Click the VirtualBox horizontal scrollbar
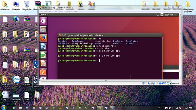Image resolution: width=196 pixels, height=110 pixels. coord(106,81)
